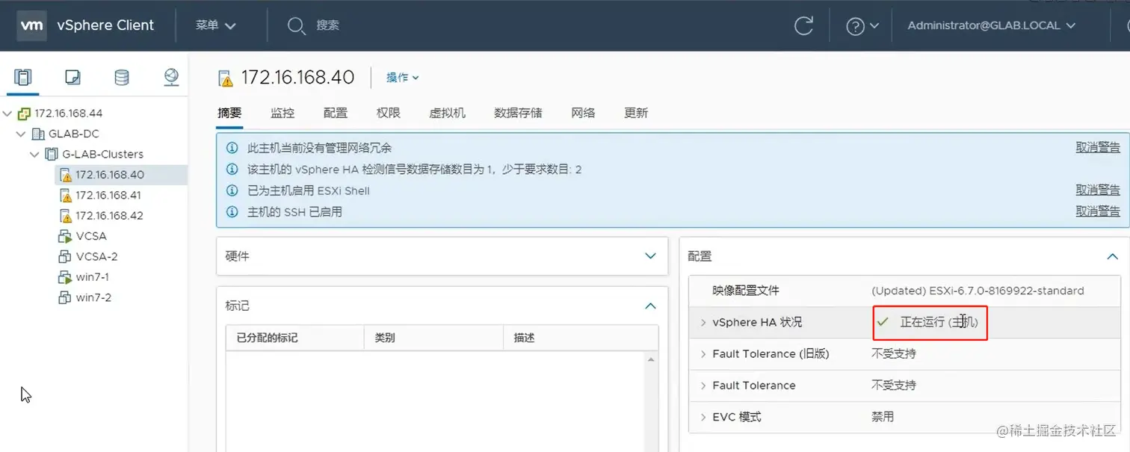Click 取消警告 for management network redundancy alert
The image size is (1130, 452).
tap(1098, 148)
